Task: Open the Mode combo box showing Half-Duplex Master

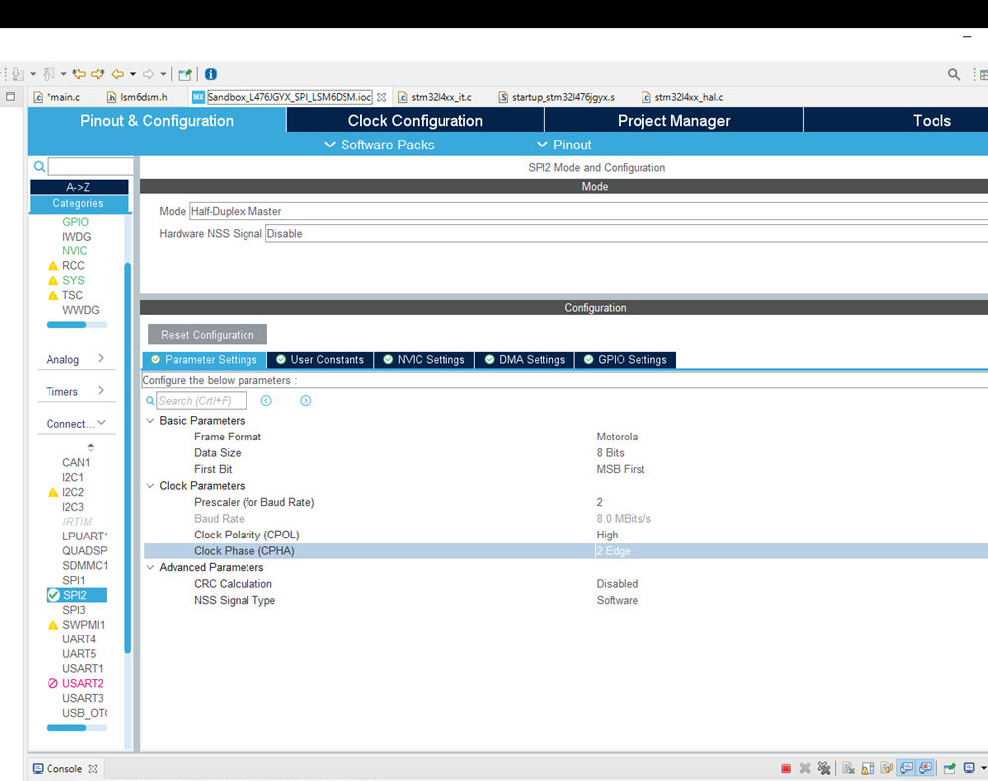Action: click(588, 211)
